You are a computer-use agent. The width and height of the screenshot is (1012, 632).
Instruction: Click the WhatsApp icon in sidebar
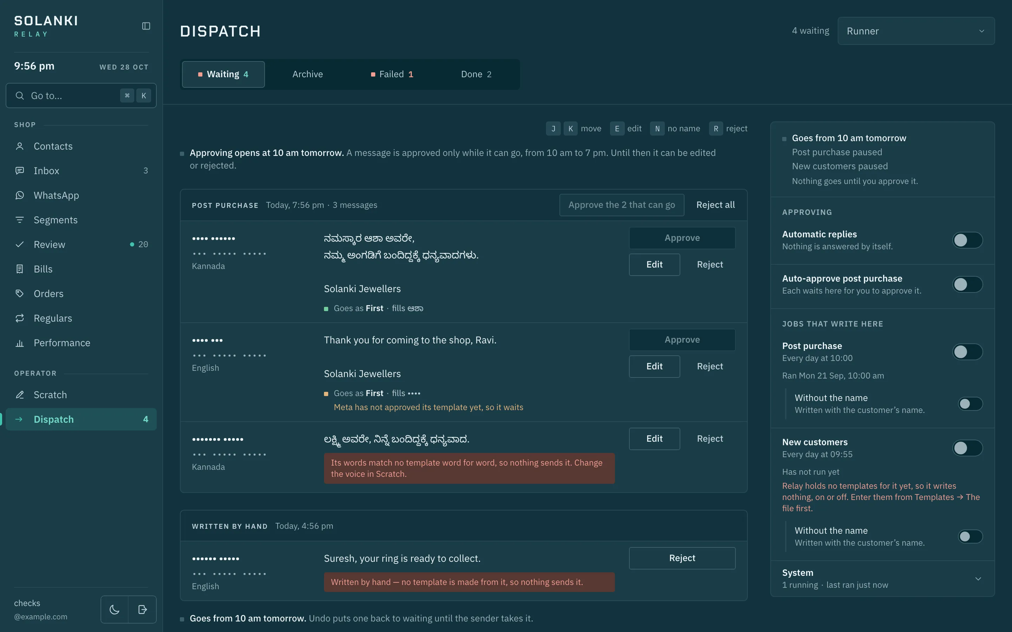click(20, 195)
